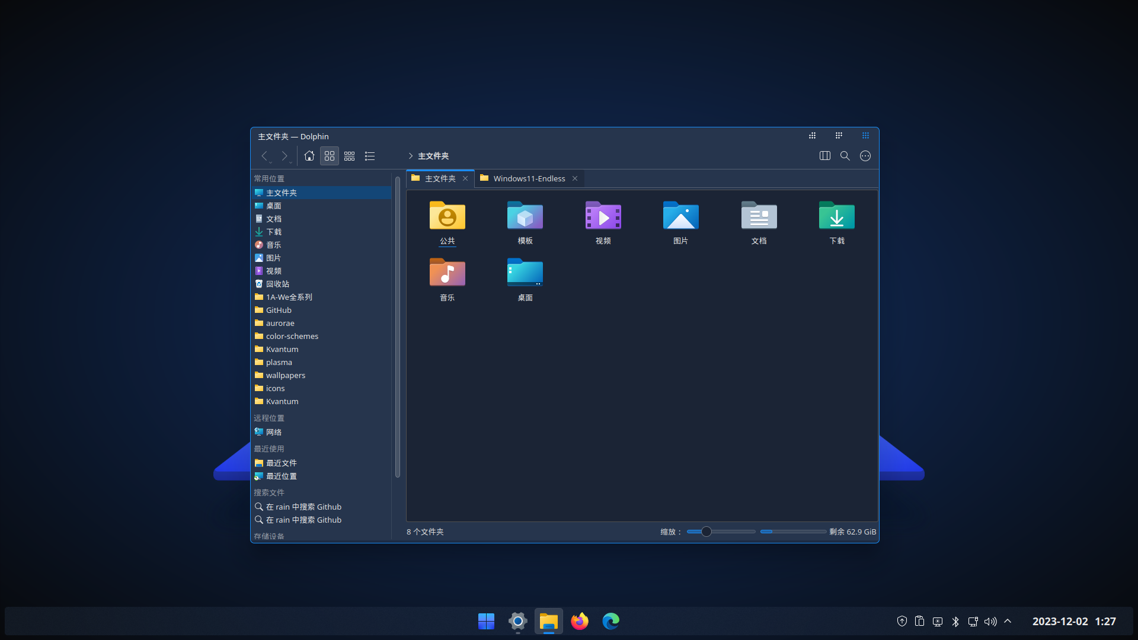Image resolution: width=1138 pixels, height=640 pixels.
Task: Open 最近文件 in the sidebar
Action: pos(322,463)
